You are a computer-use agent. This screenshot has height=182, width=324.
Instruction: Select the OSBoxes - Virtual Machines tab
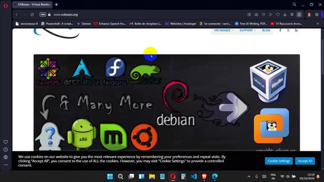click(x=32, y=5)
